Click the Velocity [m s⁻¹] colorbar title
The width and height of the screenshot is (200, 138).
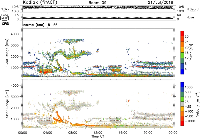tap(197, 104)
